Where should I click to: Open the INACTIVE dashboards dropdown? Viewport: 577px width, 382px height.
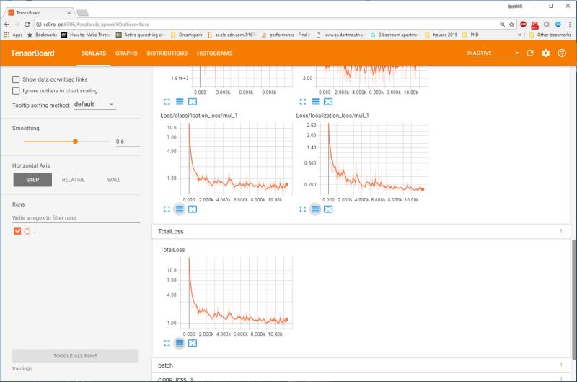click(x=493, y=53)
